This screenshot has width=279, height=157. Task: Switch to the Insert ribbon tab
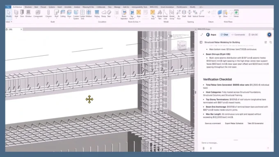pos(59,7)
